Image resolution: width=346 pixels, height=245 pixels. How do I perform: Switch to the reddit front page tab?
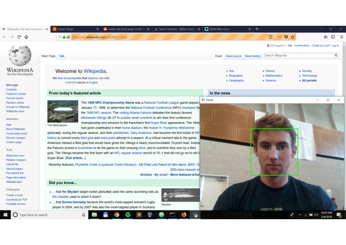click(126, 29)
